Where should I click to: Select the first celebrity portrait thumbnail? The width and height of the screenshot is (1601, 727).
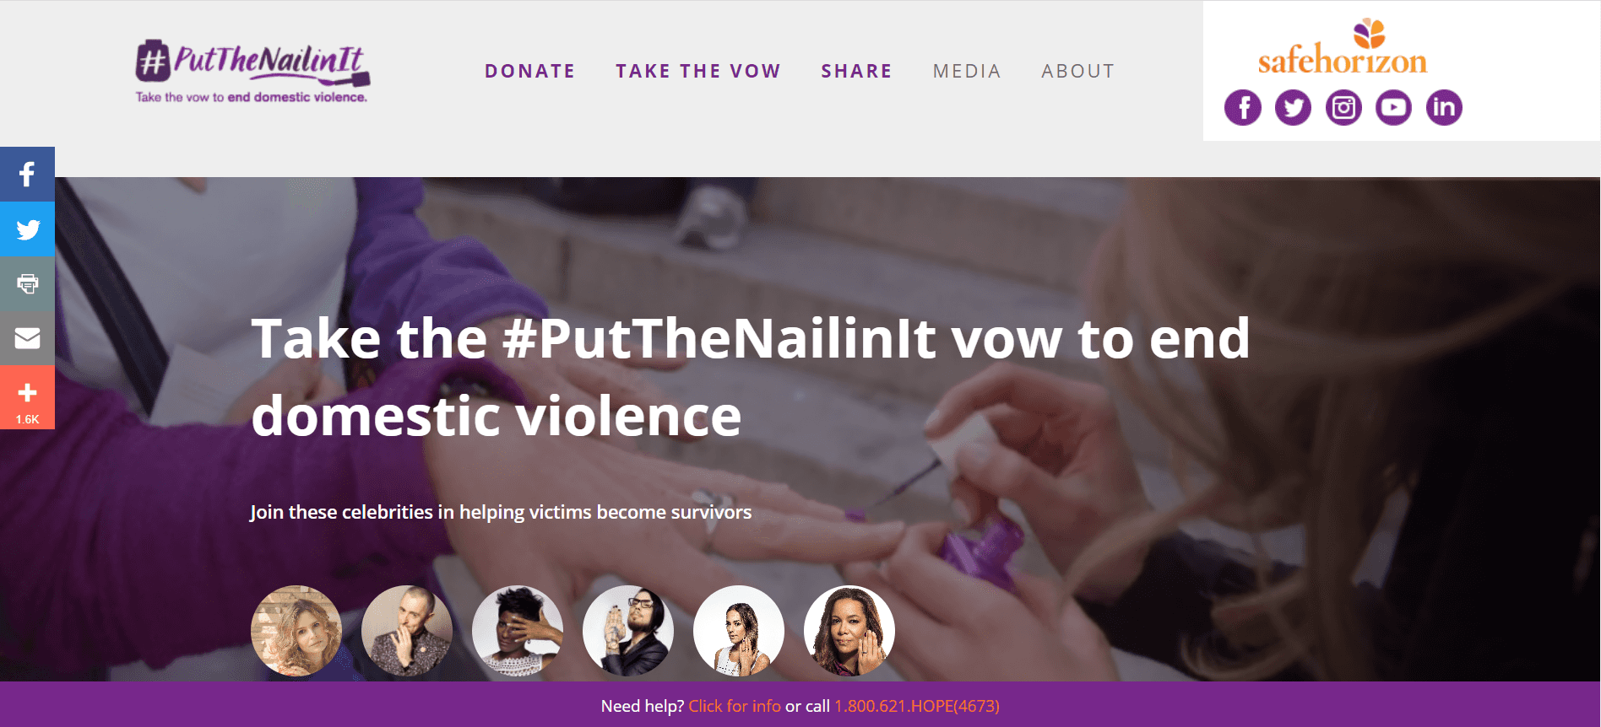[296, 631]
